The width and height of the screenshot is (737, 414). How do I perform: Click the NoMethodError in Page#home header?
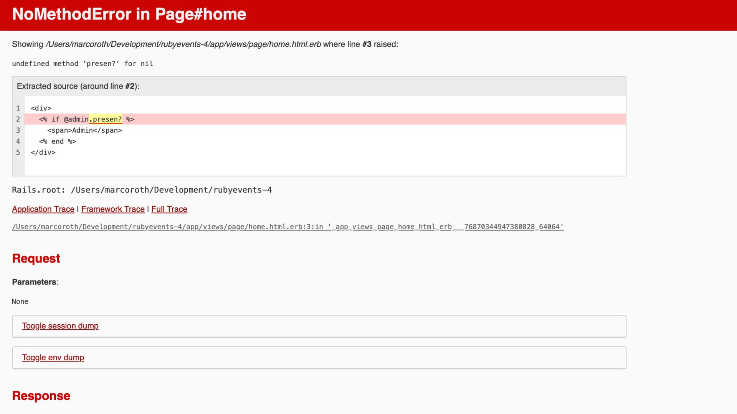[x=129, y=14]
